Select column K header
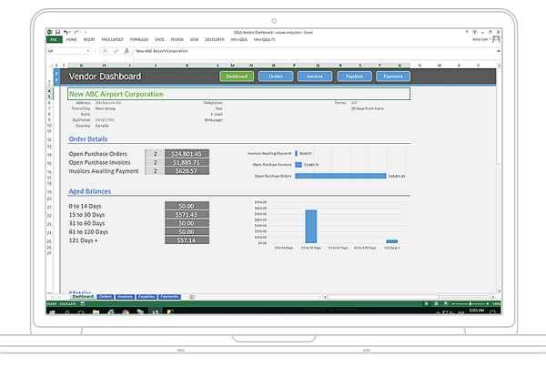This screenshot has width=546, height=367. [x=187, y=66]
